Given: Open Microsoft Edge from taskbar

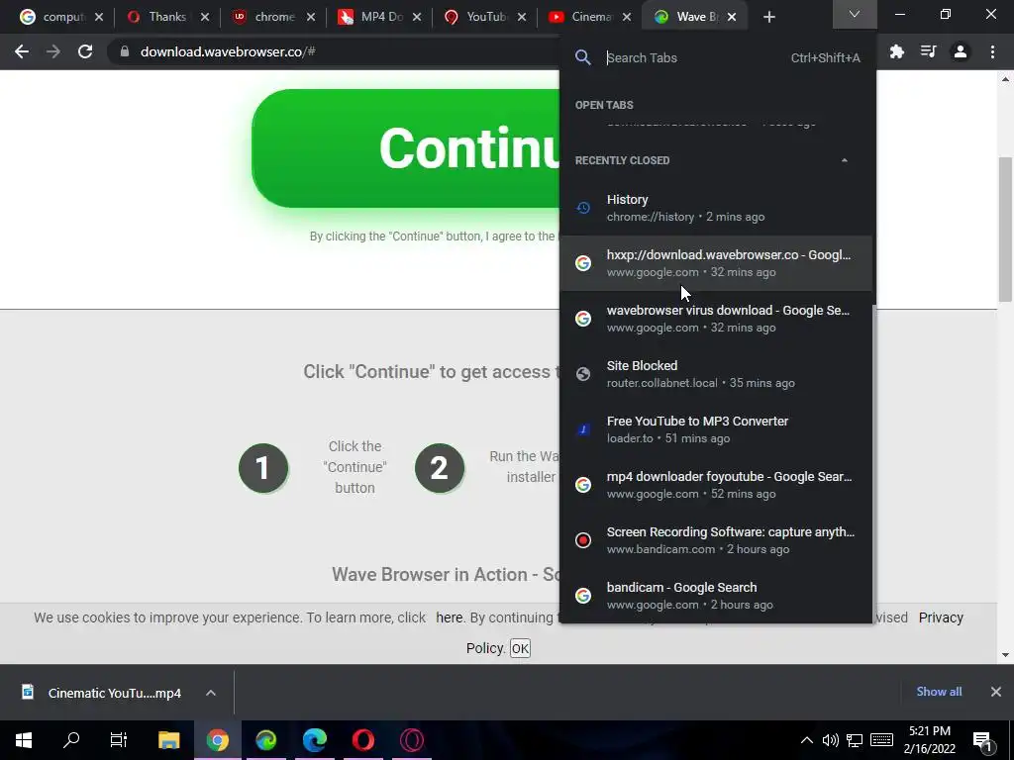Looking at the screenshot, I should pos(314,740).
